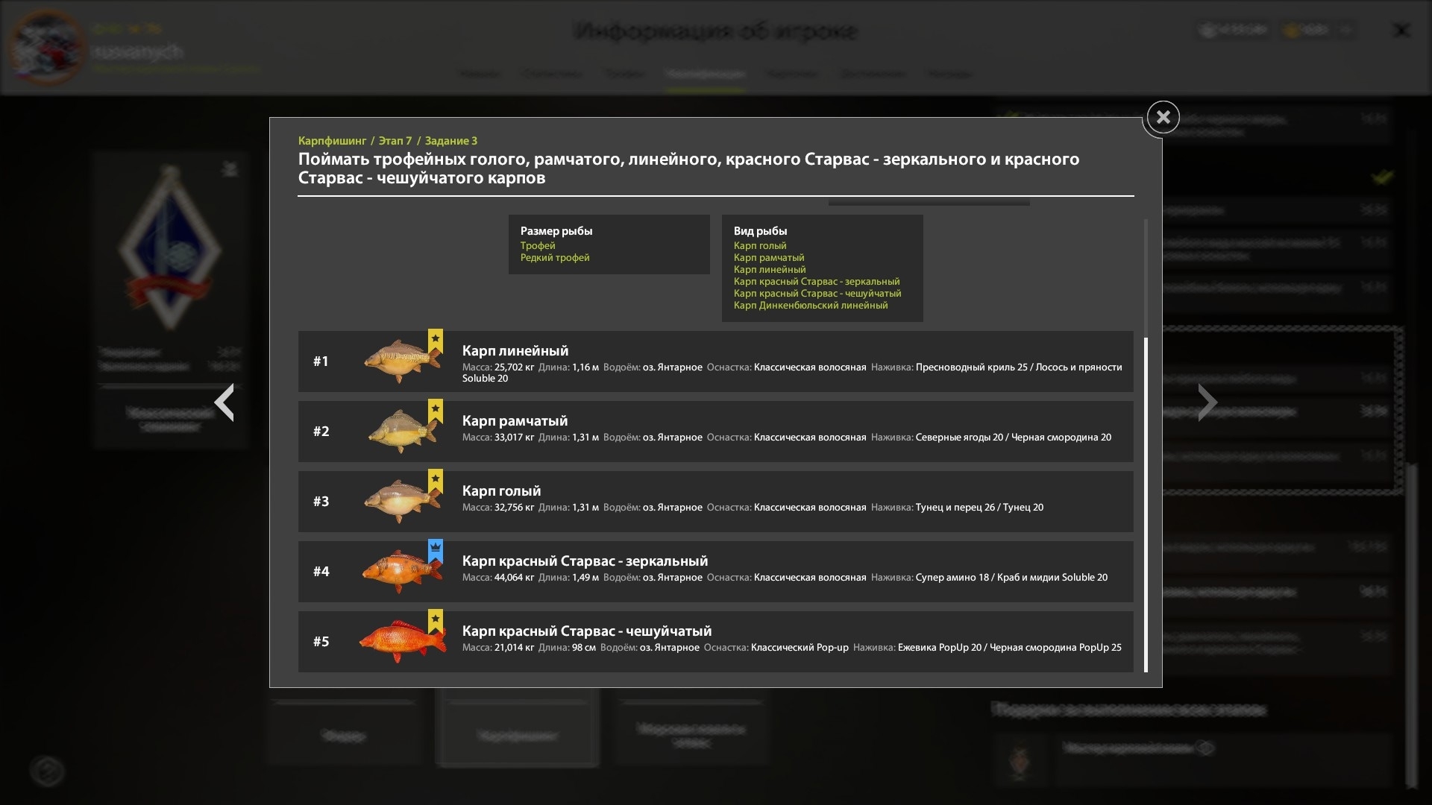Open Карп линейный fish thumbnail
The height and width of the screenshot is (805, 1432).
point(401,362)
